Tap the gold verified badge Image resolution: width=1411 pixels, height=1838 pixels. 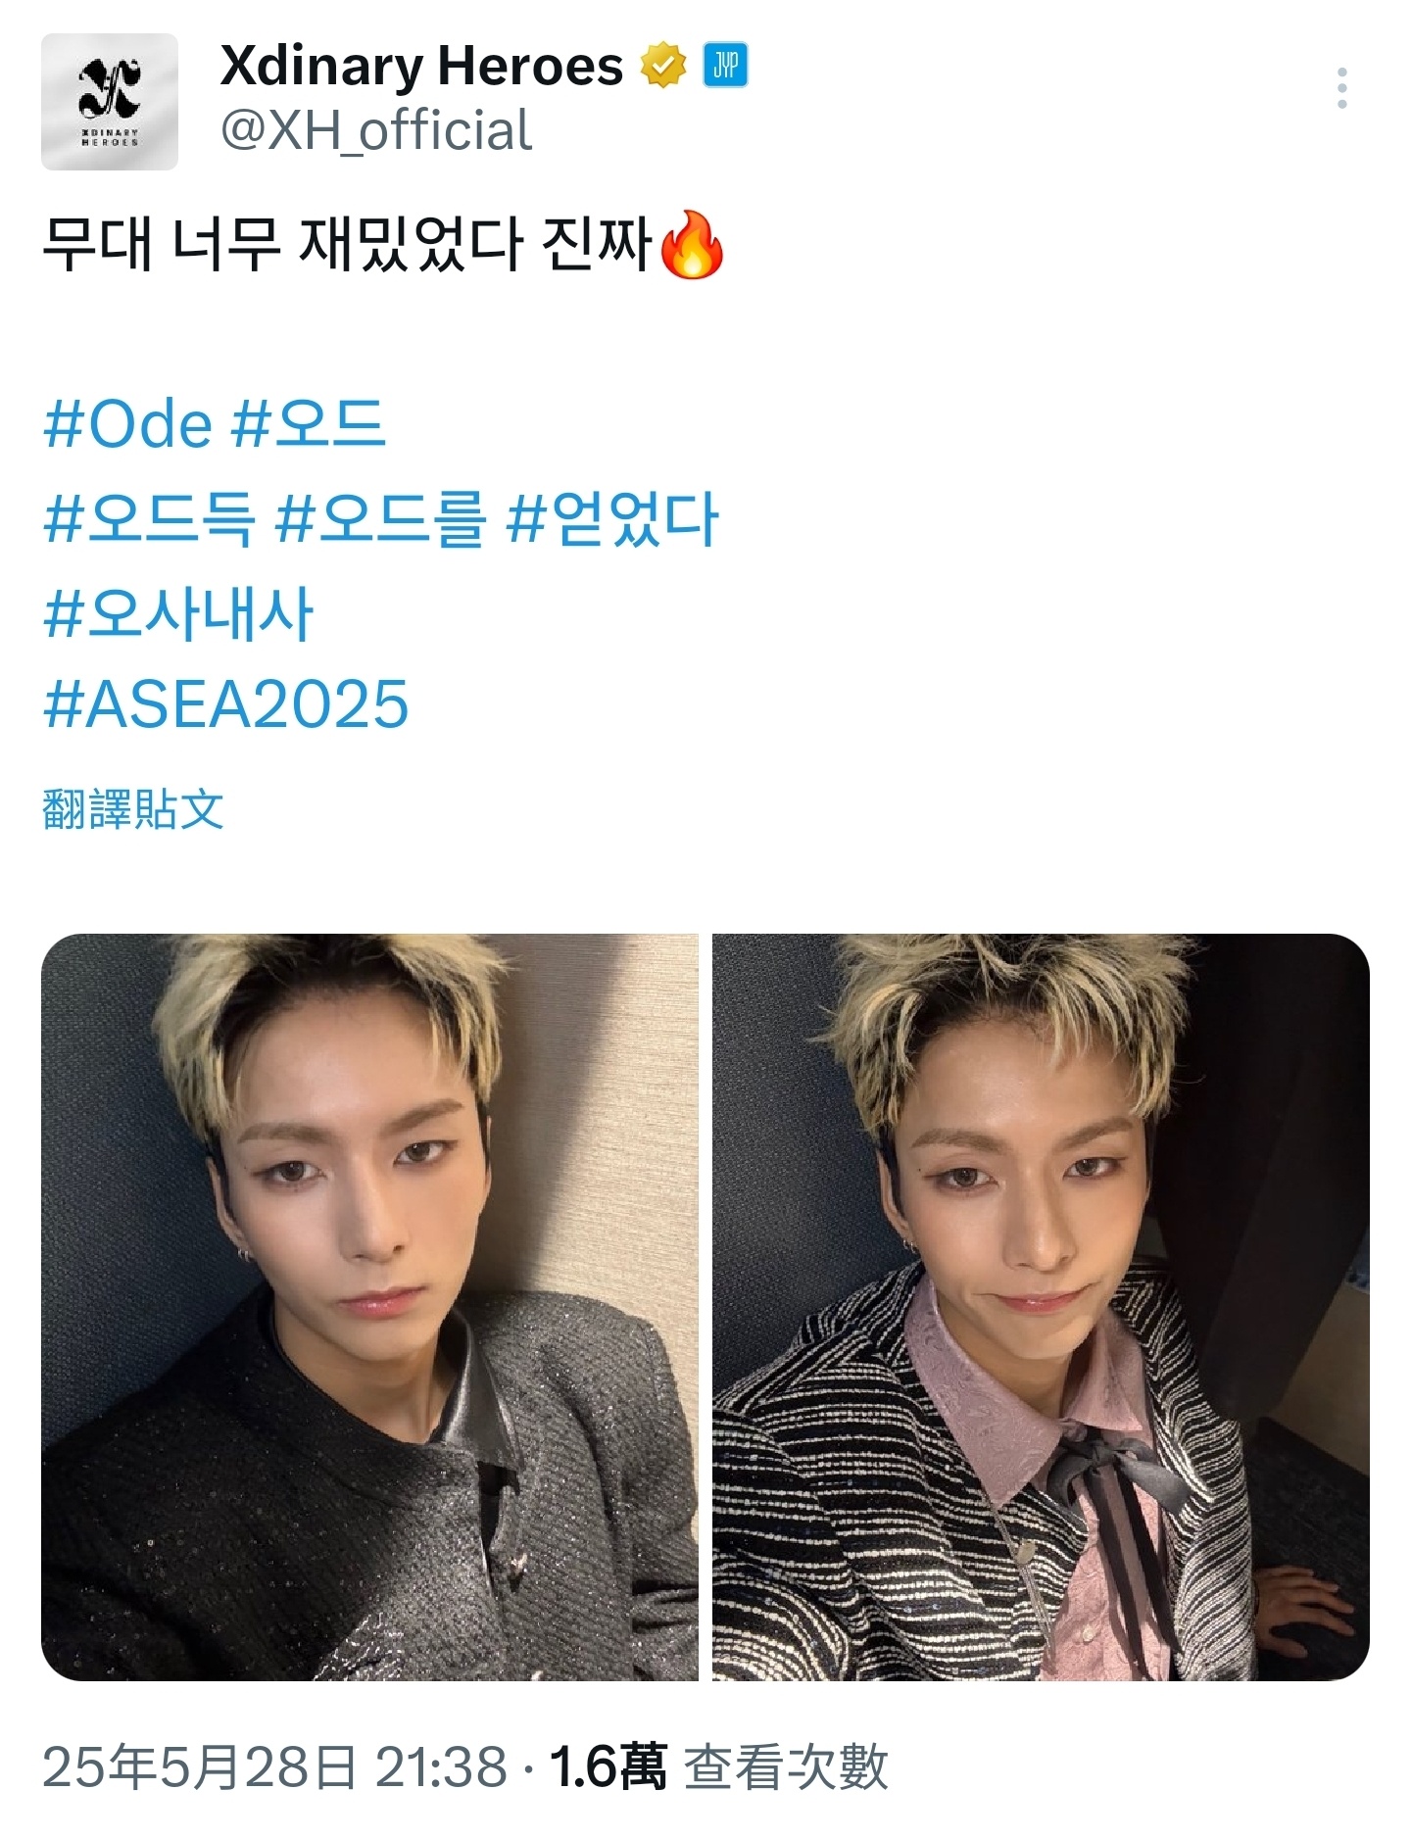tap(663, 66)
